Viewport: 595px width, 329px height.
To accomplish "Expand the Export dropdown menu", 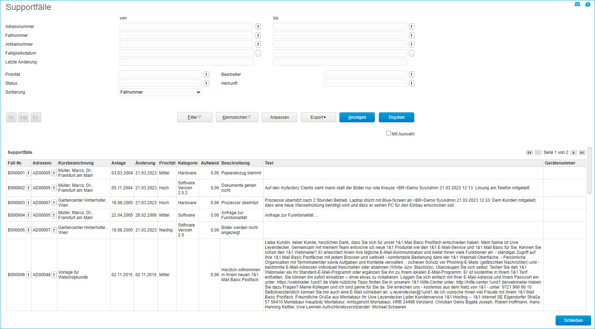I will (318, 117).
